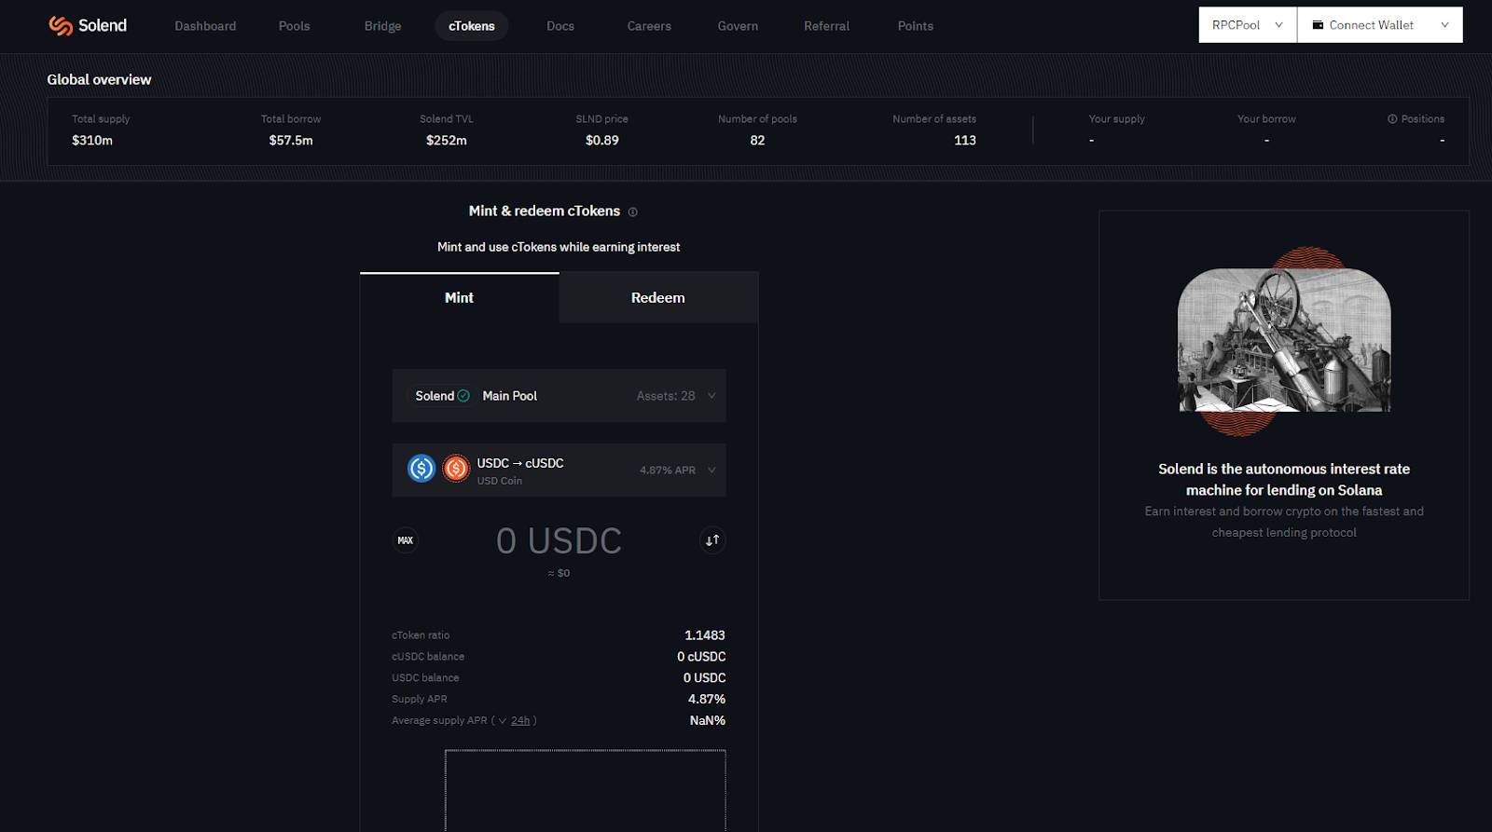Click the 0 USDC amount input
Viewport: 1492px width, 832px height.
pyautogui.click(x=559, y=541)
